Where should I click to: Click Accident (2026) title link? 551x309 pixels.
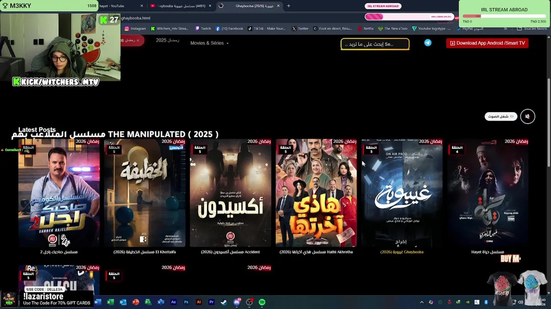coord(231,252)
